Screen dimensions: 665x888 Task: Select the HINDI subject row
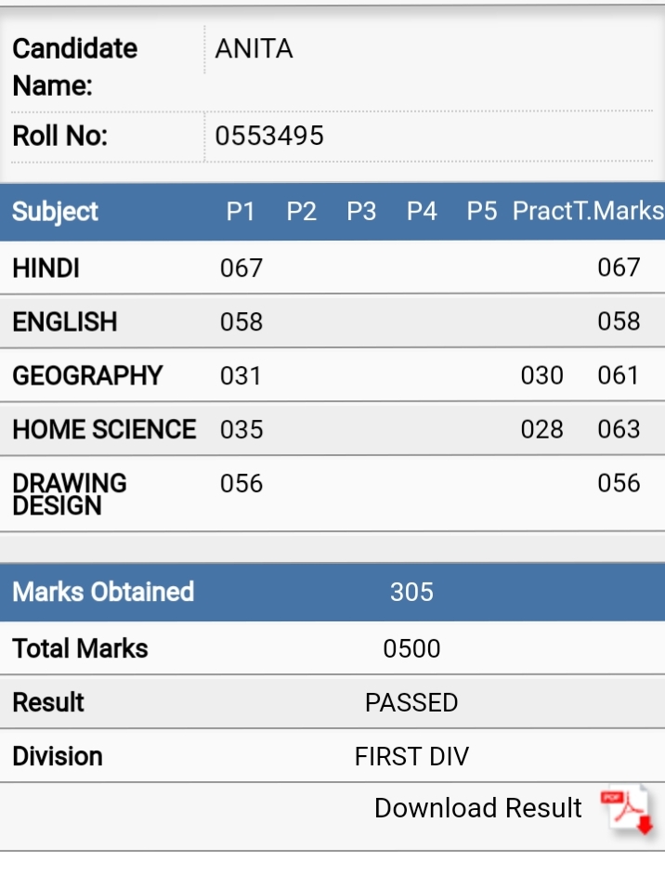point(332,268)
